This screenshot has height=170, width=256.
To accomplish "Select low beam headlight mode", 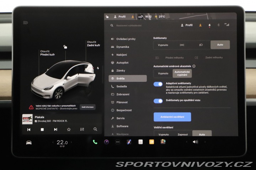I will pyautogui.click(x=201, y=45).
